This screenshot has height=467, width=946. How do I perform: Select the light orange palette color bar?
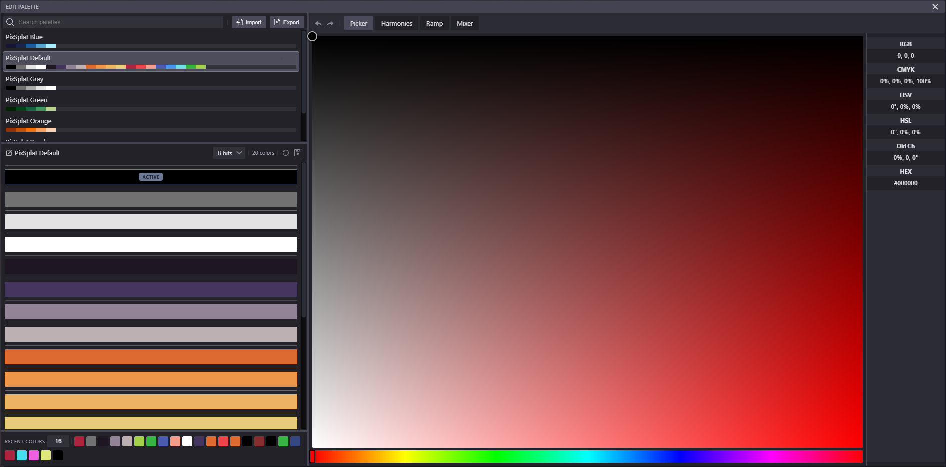tap(151, 379)
